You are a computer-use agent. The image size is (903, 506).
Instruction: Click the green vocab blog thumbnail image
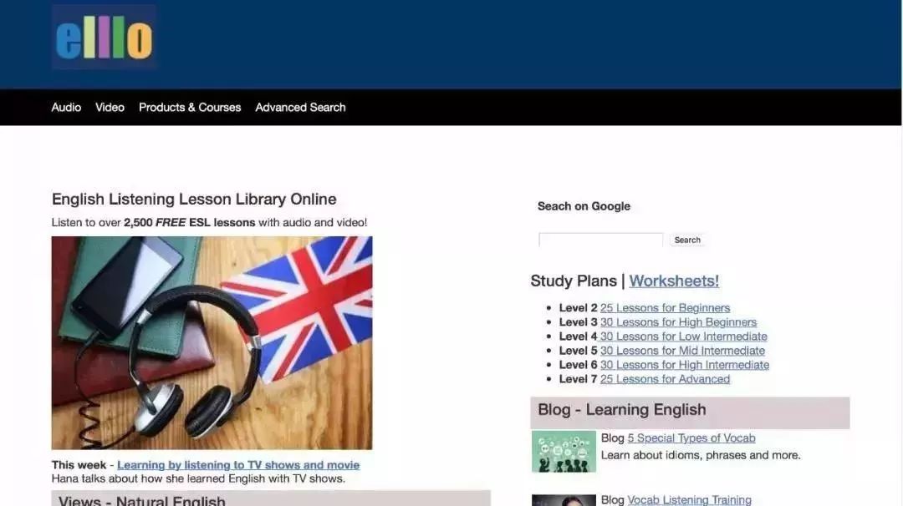coord(564,451)
